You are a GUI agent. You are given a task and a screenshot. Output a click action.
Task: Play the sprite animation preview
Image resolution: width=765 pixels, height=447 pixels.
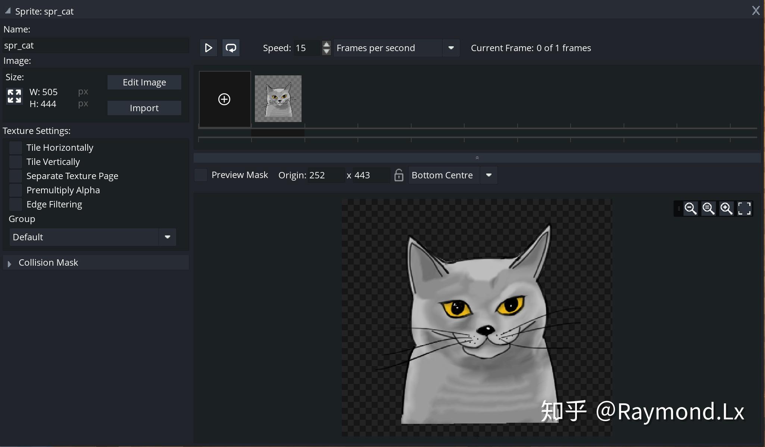tap(208, 48)
